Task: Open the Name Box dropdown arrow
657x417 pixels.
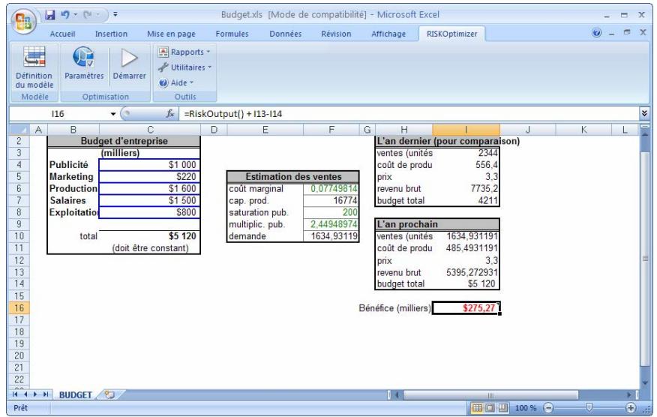Action: coord(112,114)
